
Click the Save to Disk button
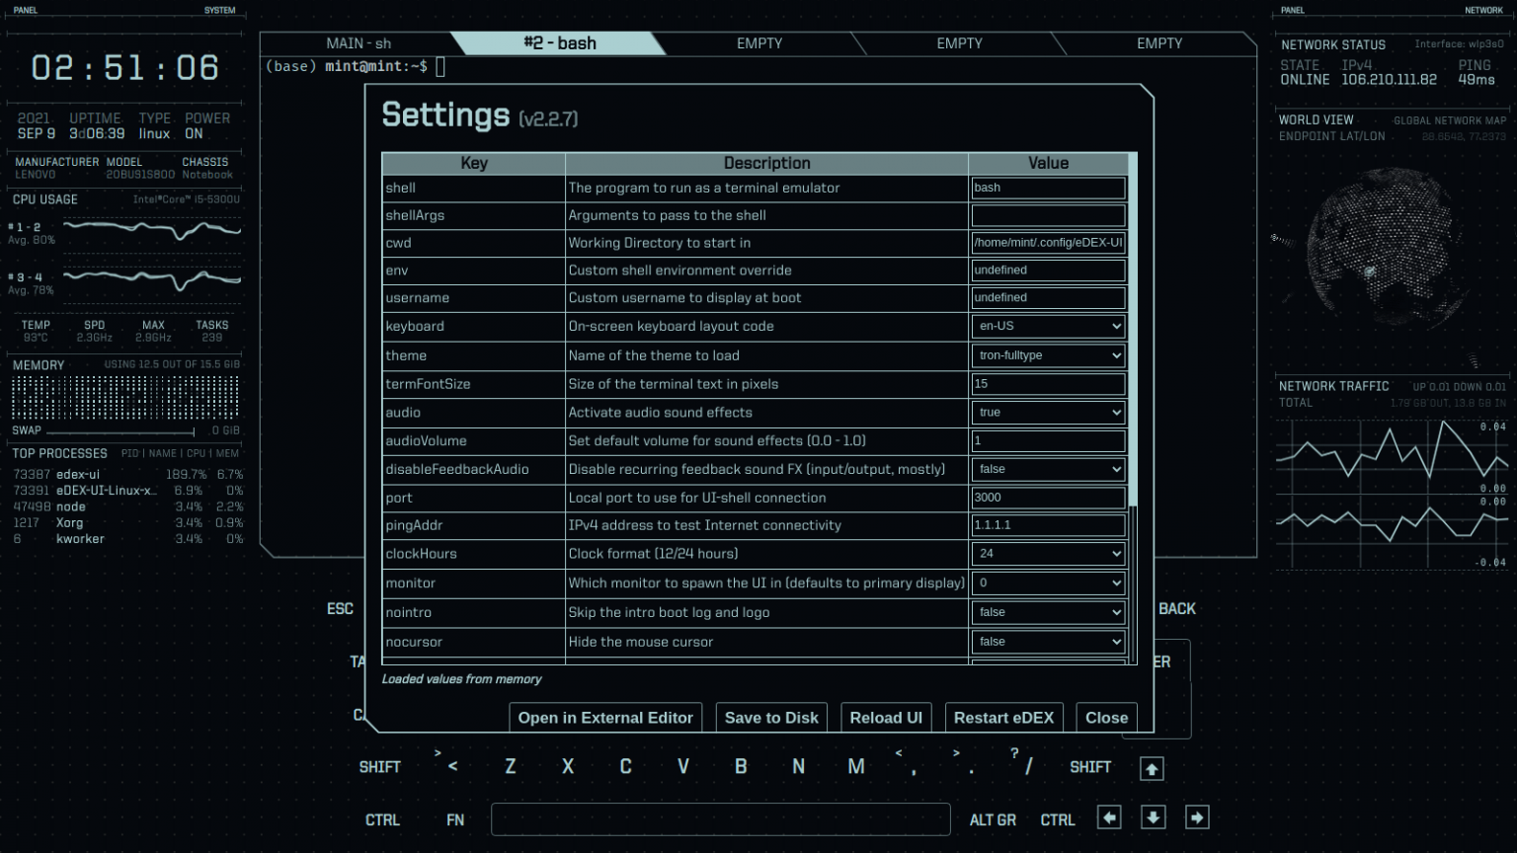coord(770,718)
